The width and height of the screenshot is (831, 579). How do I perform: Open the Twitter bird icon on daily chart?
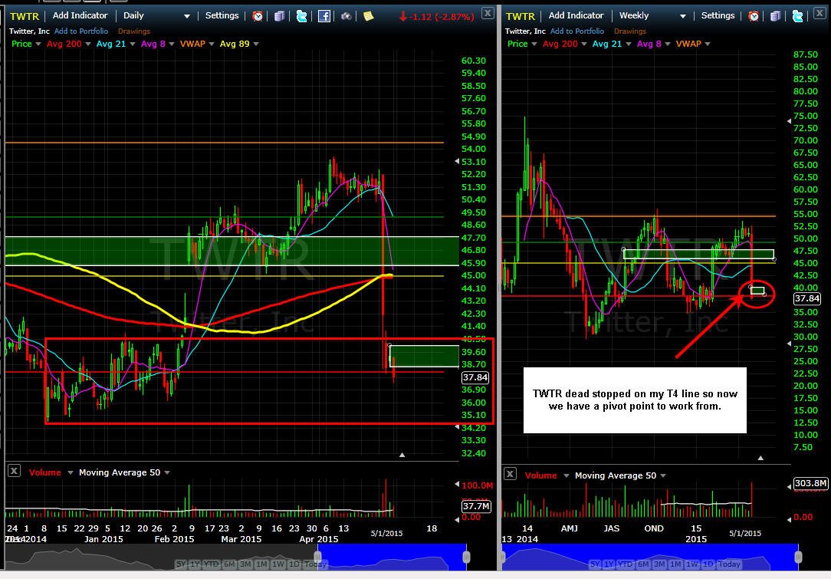301,16
